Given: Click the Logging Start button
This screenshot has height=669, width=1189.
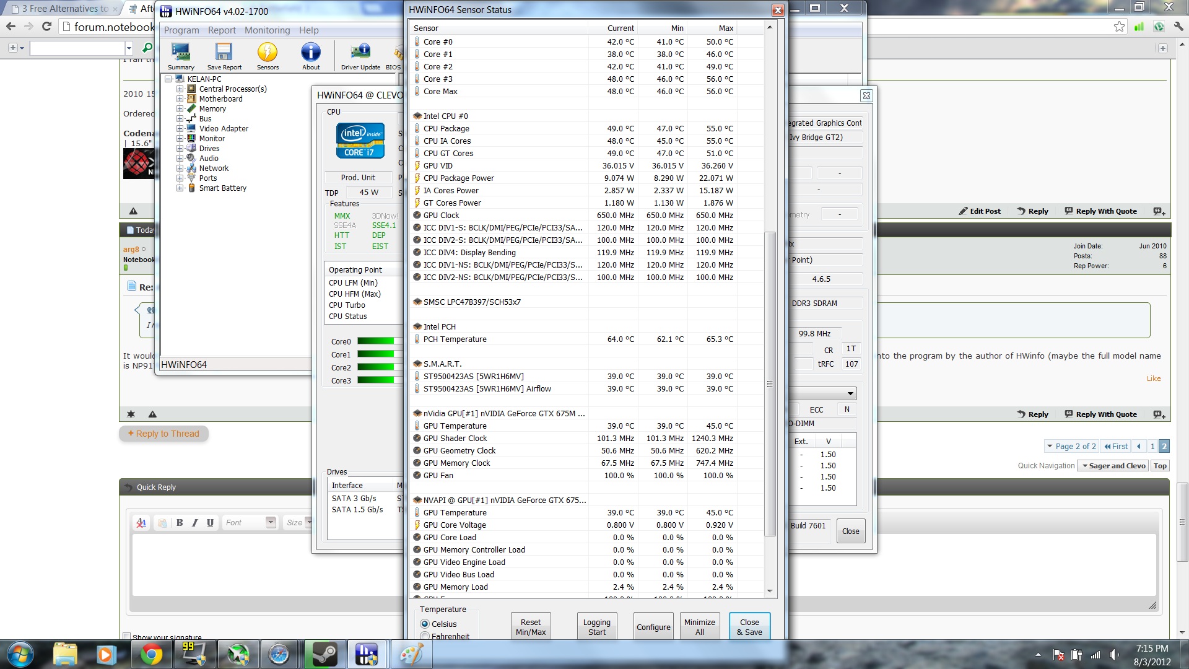Looking at the screenshot, I should (x=596, y=626).
